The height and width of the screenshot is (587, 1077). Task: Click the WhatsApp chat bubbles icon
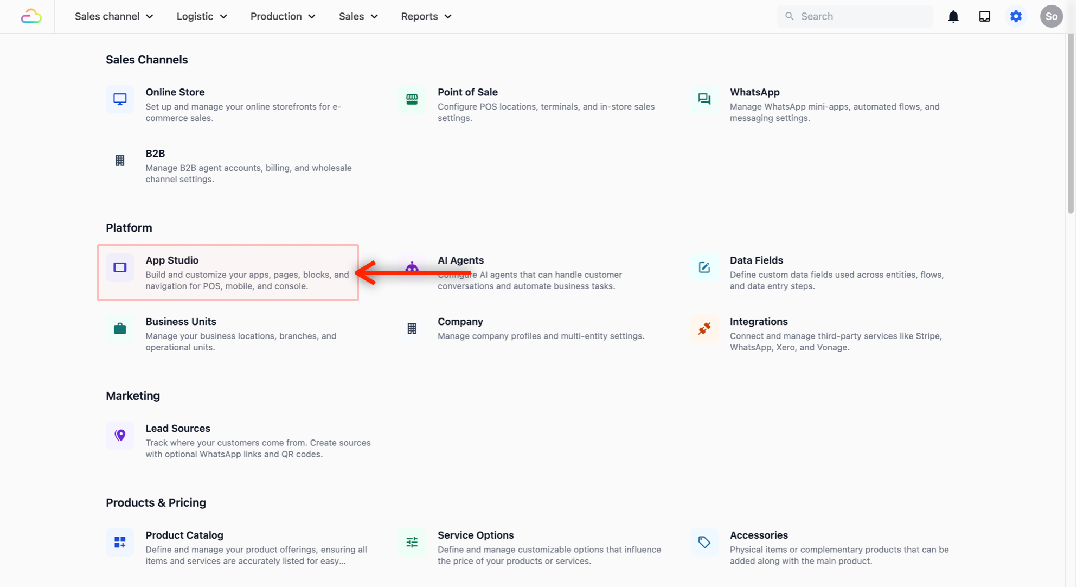click(704, 99)
